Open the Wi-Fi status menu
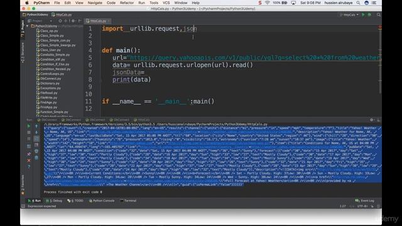 click(x=268, y=3)
